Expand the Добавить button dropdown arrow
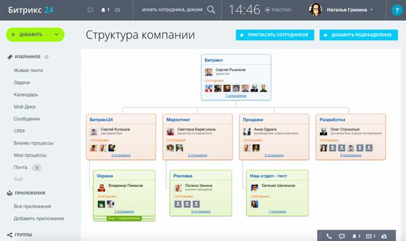Viewport: 406px width, 241px height. (x=56, y=35)
